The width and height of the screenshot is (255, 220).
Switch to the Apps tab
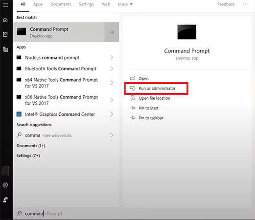(x=38, y=4)
